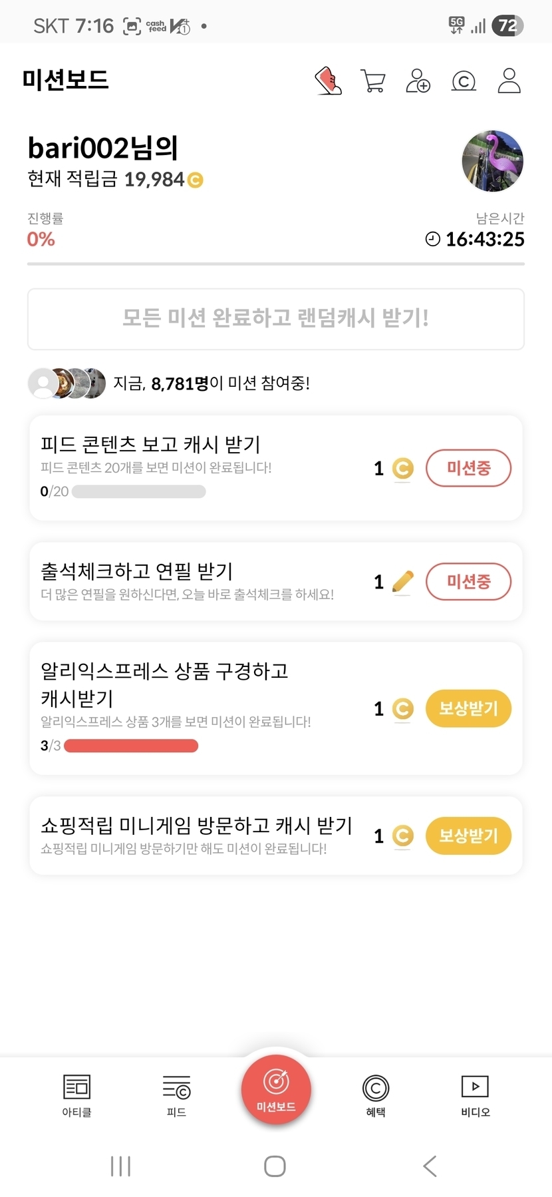Tap the red sneaker step-counter icon
The image size is (552, 1197).
click(328, 81)
